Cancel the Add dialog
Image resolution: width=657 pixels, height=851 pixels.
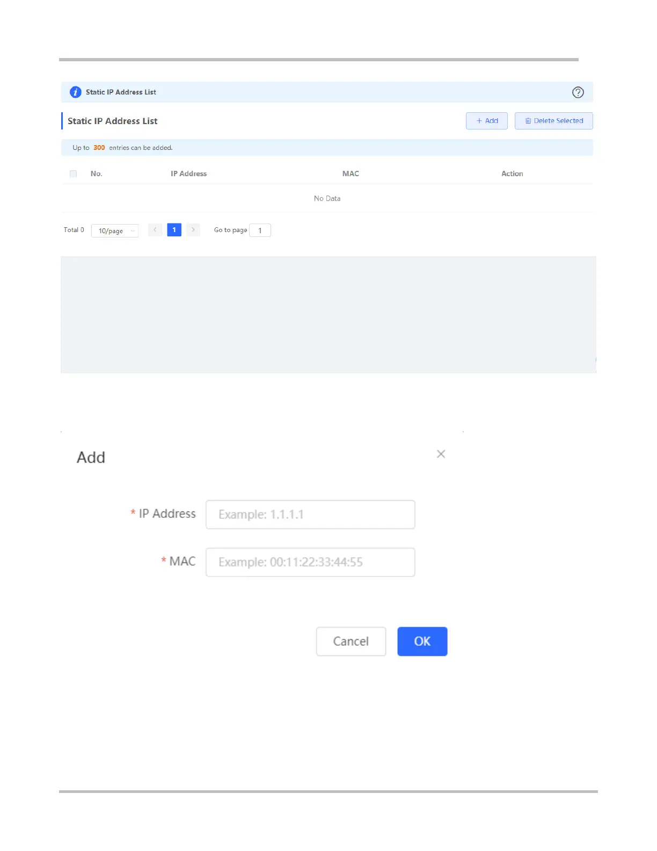351,641
